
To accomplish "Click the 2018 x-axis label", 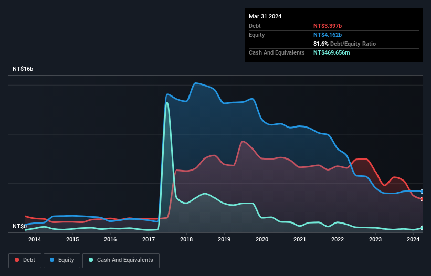I will [x=186, y=239].
